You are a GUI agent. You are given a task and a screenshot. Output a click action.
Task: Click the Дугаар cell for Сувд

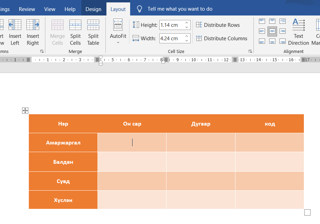click(201, 181)
